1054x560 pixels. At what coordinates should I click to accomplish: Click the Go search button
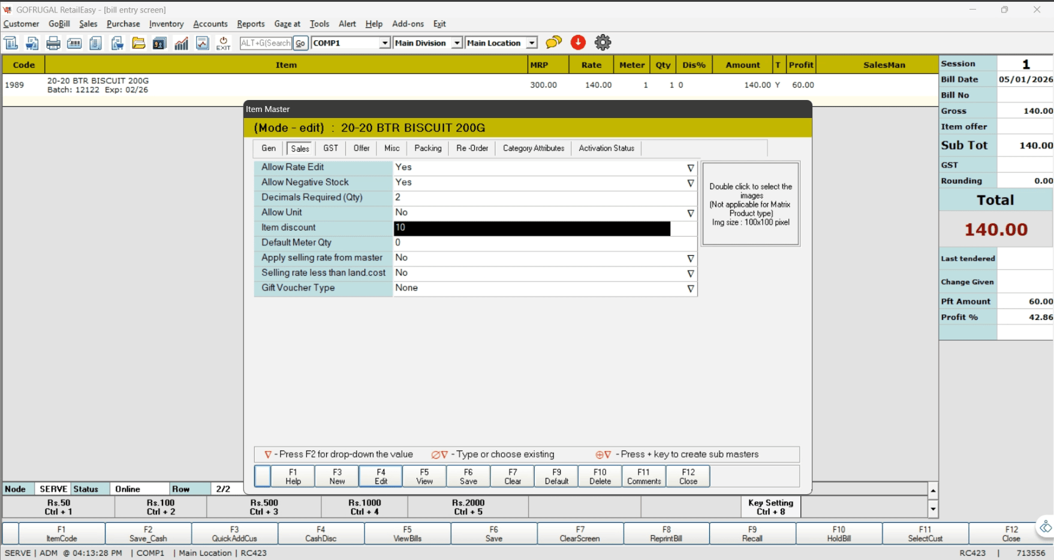[x=300, y=43]
